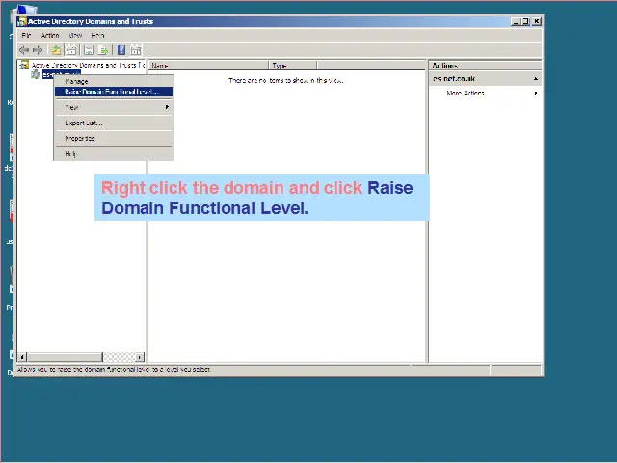Collapse the domain section in the Actions pane
This screenshot has width=617, height=463.
point(536,79)
